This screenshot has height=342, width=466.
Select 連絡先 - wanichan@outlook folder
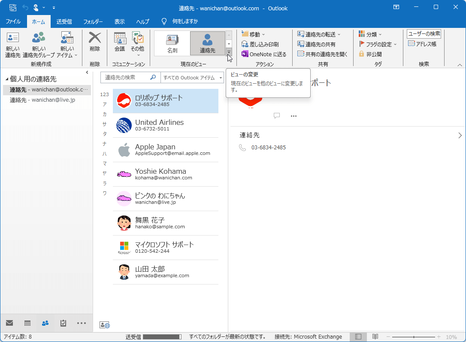coord(47,90)
